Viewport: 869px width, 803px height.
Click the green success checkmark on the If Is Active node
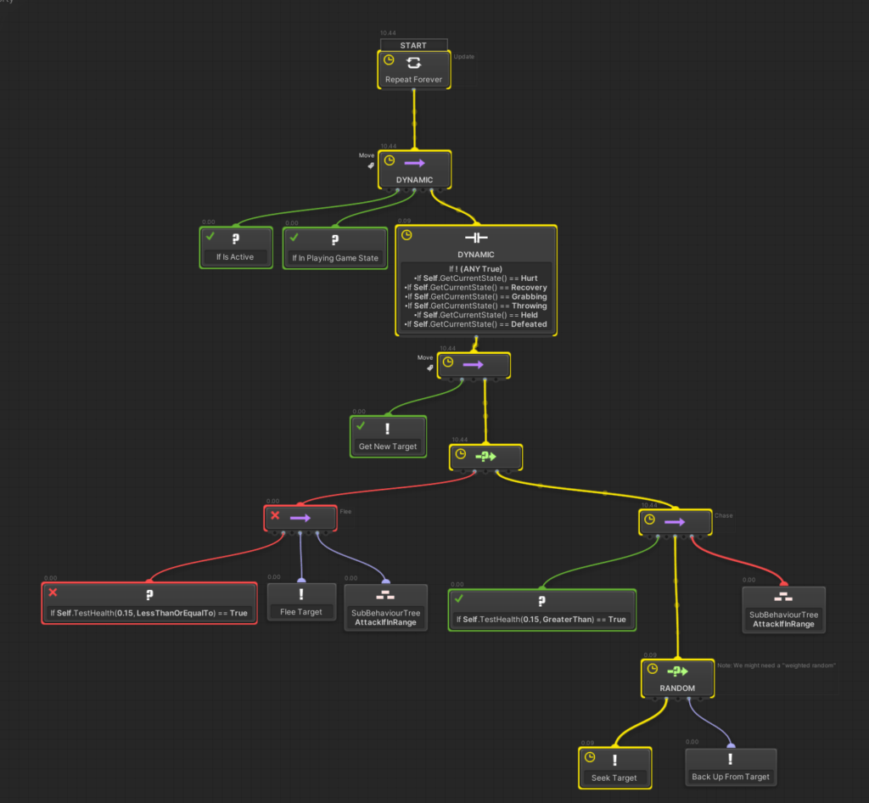[x=210, y=236]
